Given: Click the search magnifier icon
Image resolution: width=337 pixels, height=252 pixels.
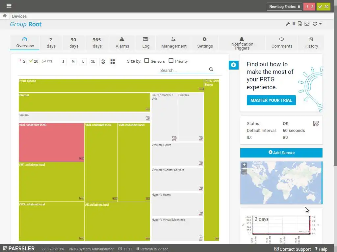Looking at the screenshot, I should 211,69.
